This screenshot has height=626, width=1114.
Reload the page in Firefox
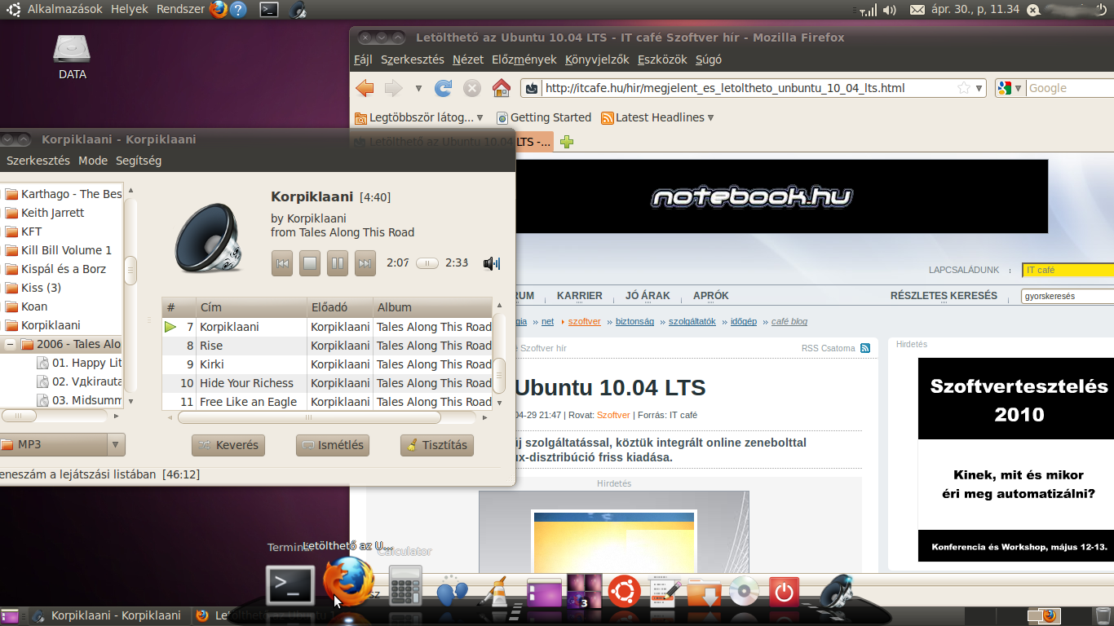point(443,88)
